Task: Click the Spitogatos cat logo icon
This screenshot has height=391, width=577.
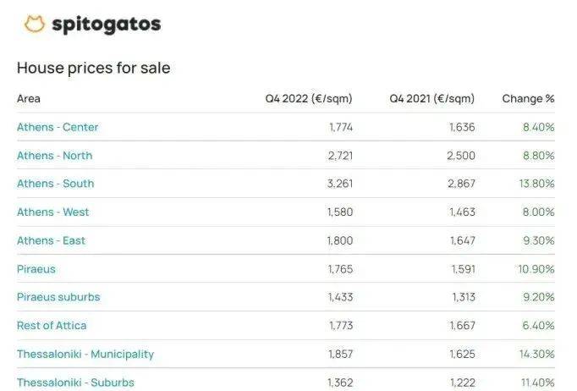Action: coord(35,25)
